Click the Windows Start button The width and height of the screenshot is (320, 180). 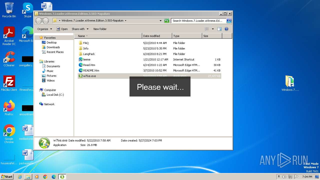click(x=7, y=176)
